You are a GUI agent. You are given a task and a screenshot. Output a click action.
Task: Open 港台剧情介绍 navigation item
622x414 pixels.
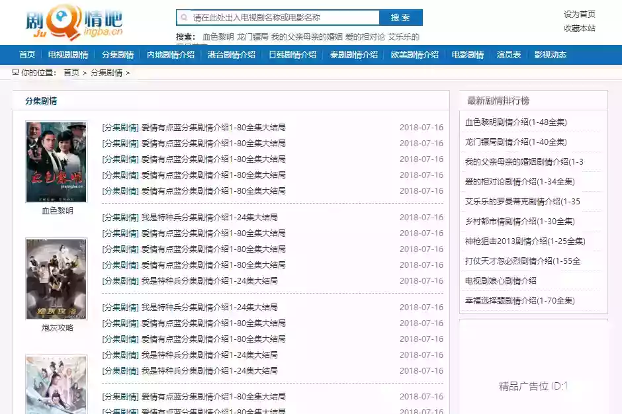click(x=232, y=55)
